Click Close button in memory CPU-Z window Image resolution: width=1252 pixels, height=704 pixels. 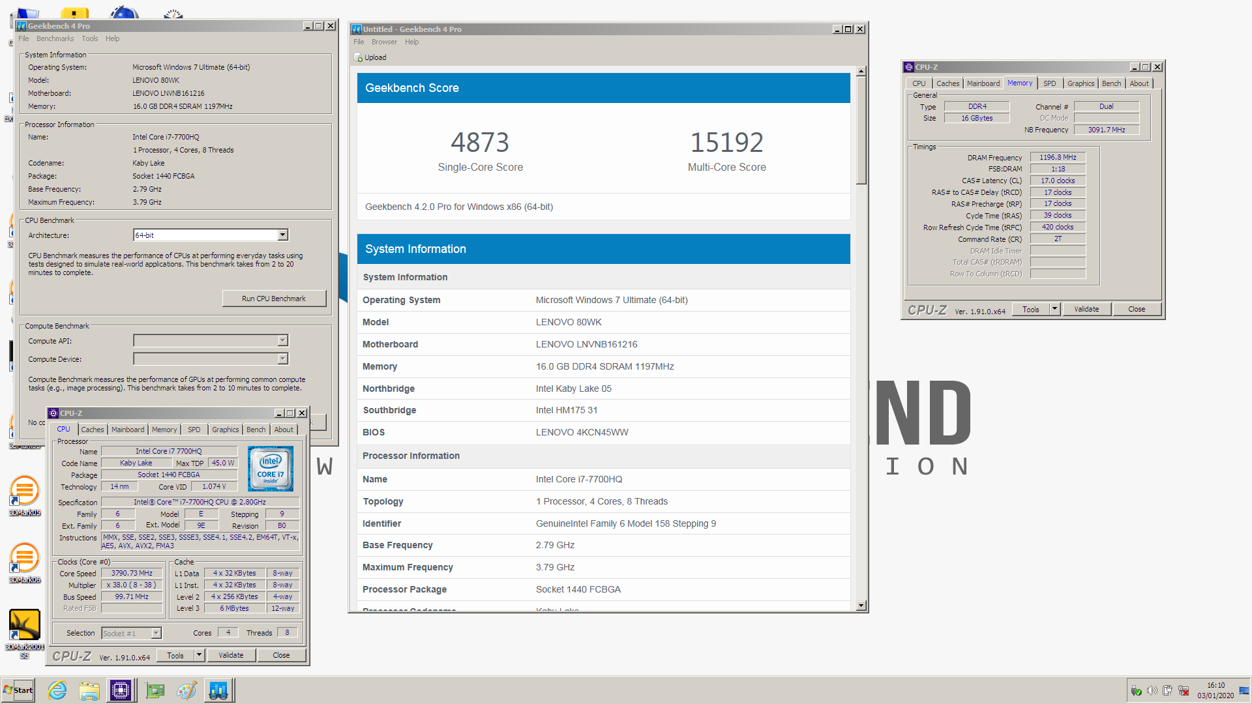point(1137,309)
